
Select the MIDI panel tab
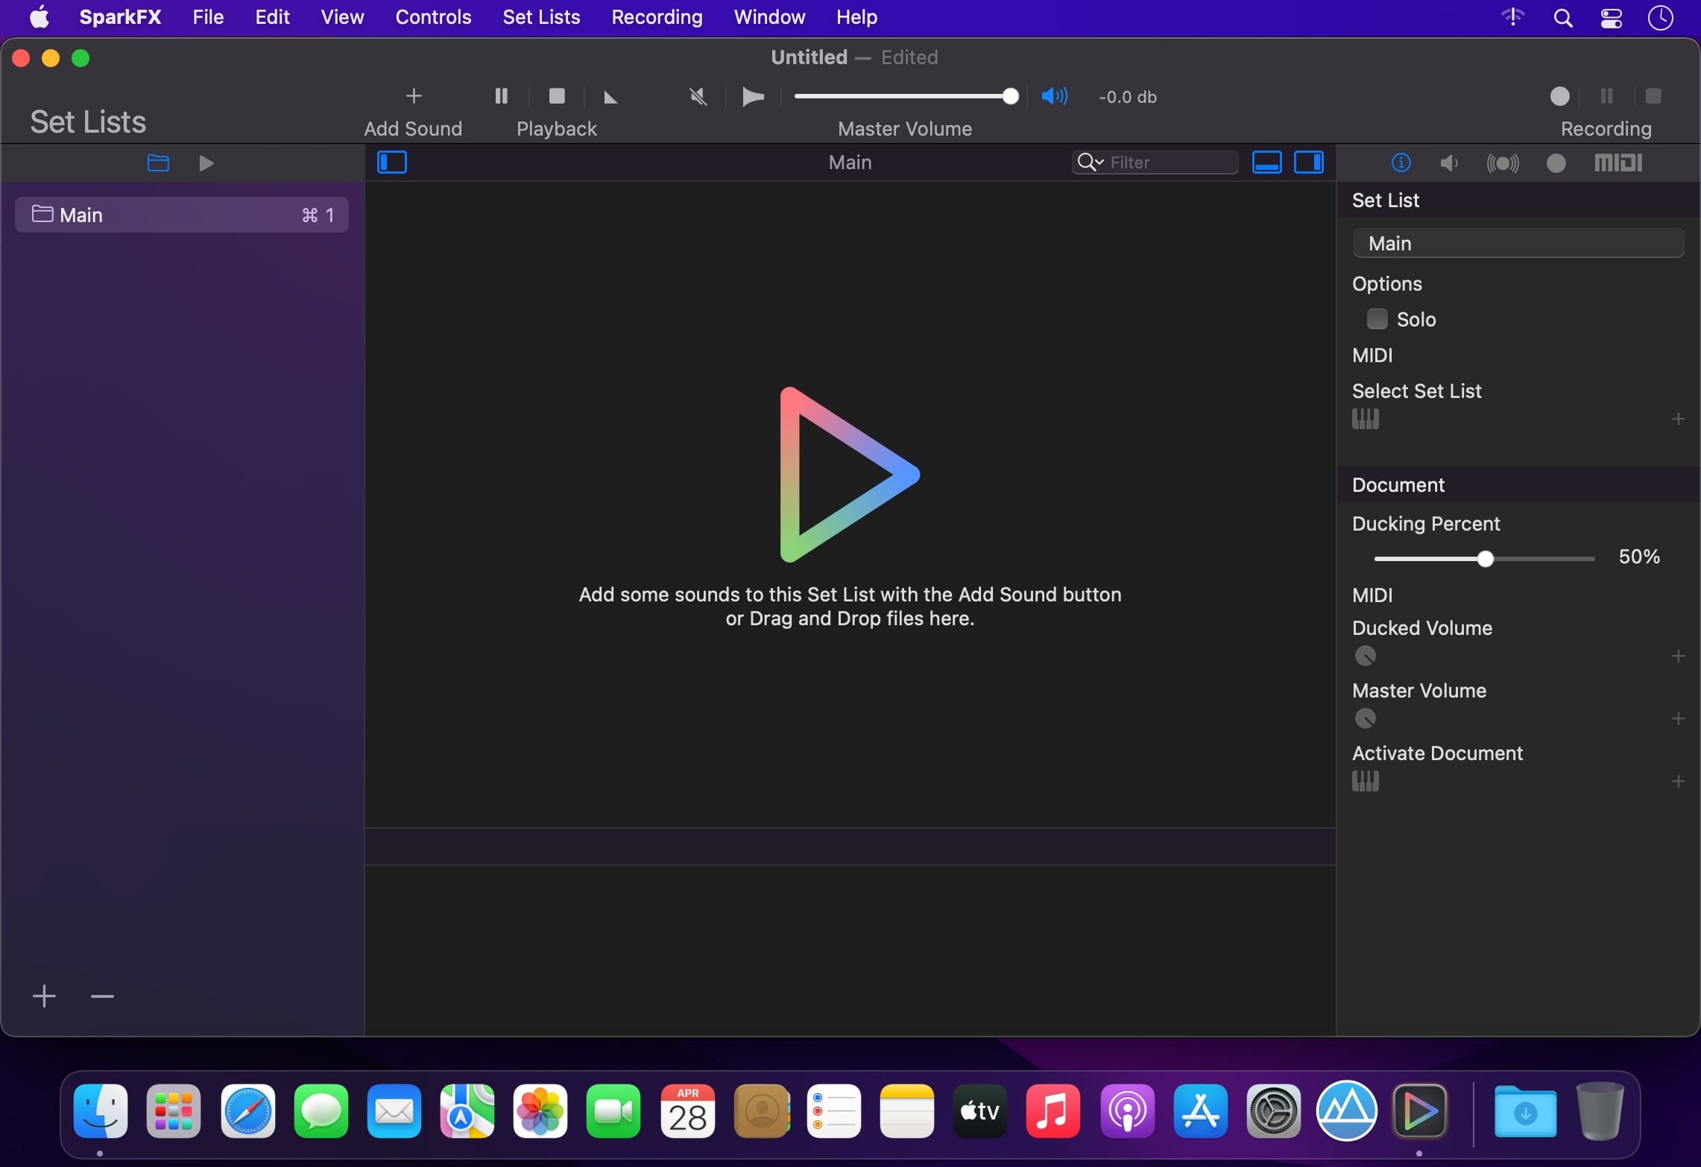1617,162
